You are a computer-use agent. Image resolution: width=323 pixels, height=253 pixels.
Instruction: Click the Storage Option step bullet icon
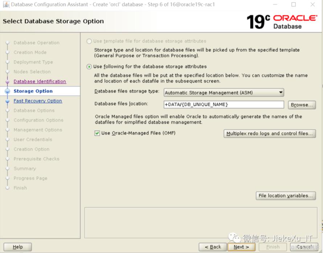(x=7, y=91)
